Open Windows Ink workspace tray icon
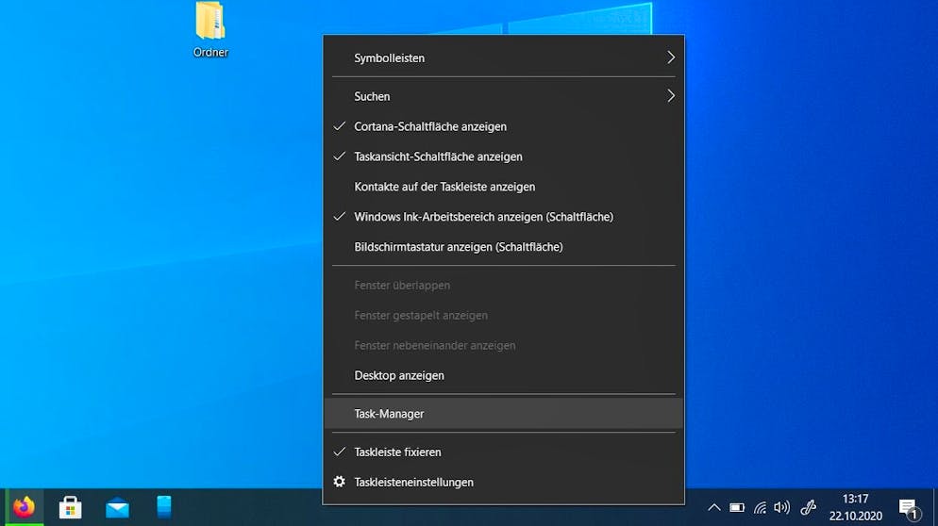 pos(808,508)
